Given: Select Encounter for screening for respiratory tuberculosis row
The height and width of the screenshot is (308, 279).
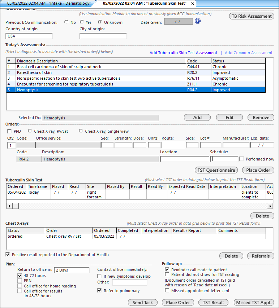Looking at the screenshot, I should pos(136,84).
